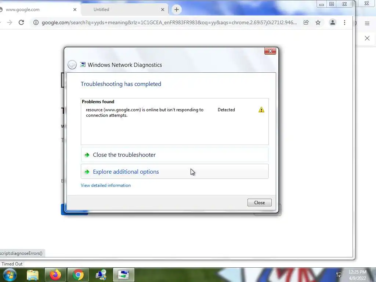This screenshot has height=282, width=376.
Task: Close the Untitled tab
Action: click(x=163, y=10)
